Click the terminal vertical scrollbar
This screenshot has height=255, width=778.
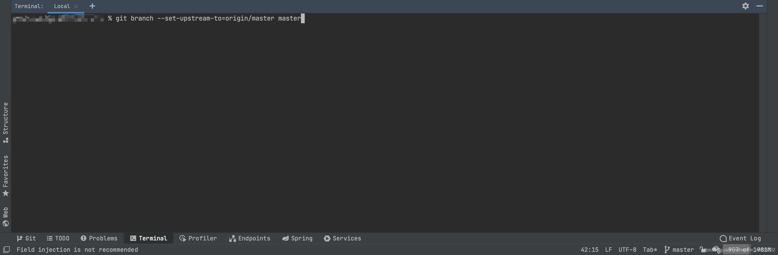coord(763,122)
